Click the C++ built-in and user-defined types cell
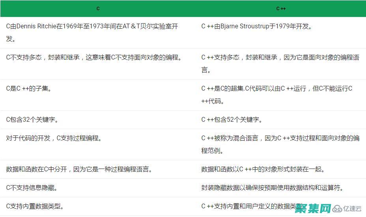366x217 pixels. pyautogui.click(x=252, y=206)
